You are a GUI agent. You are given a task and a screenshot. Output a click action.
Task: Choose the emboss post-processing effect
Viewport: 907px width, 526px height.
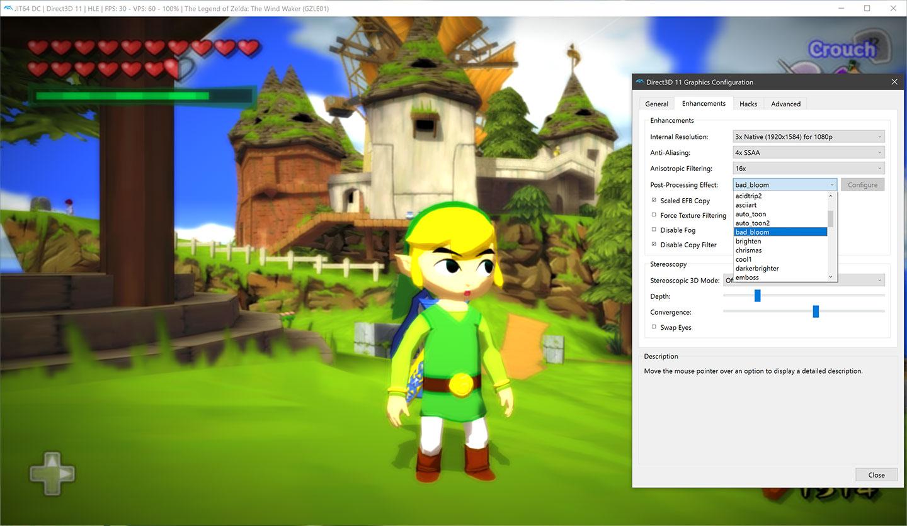pyautogui.click(x=747, y=277)
